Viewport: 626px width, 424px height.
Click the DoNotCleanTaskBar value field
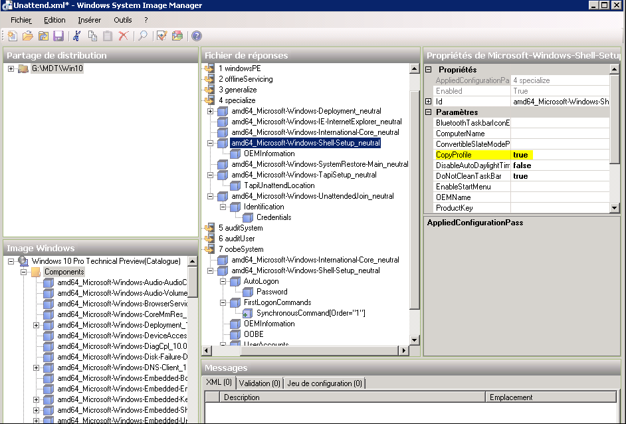tap(560, 176)
